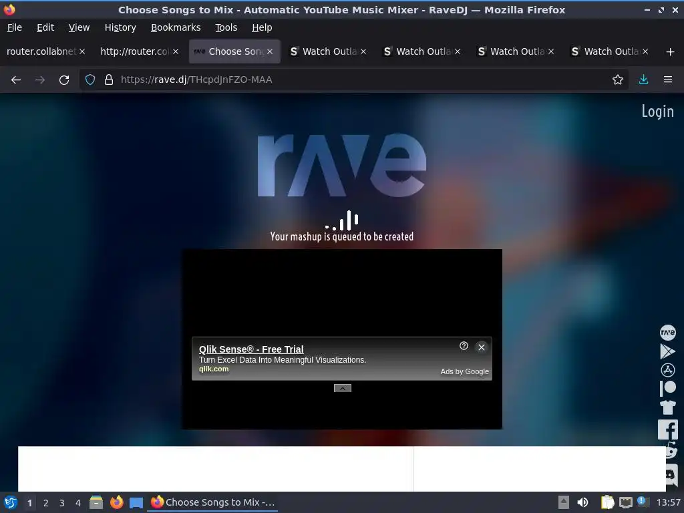Close the Qlik Sense ad banner
This screenshot has height=513, width=684.
tap(481, 347)
